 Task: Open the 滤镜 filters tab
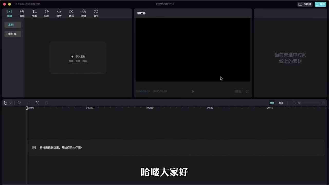(84, 13)
